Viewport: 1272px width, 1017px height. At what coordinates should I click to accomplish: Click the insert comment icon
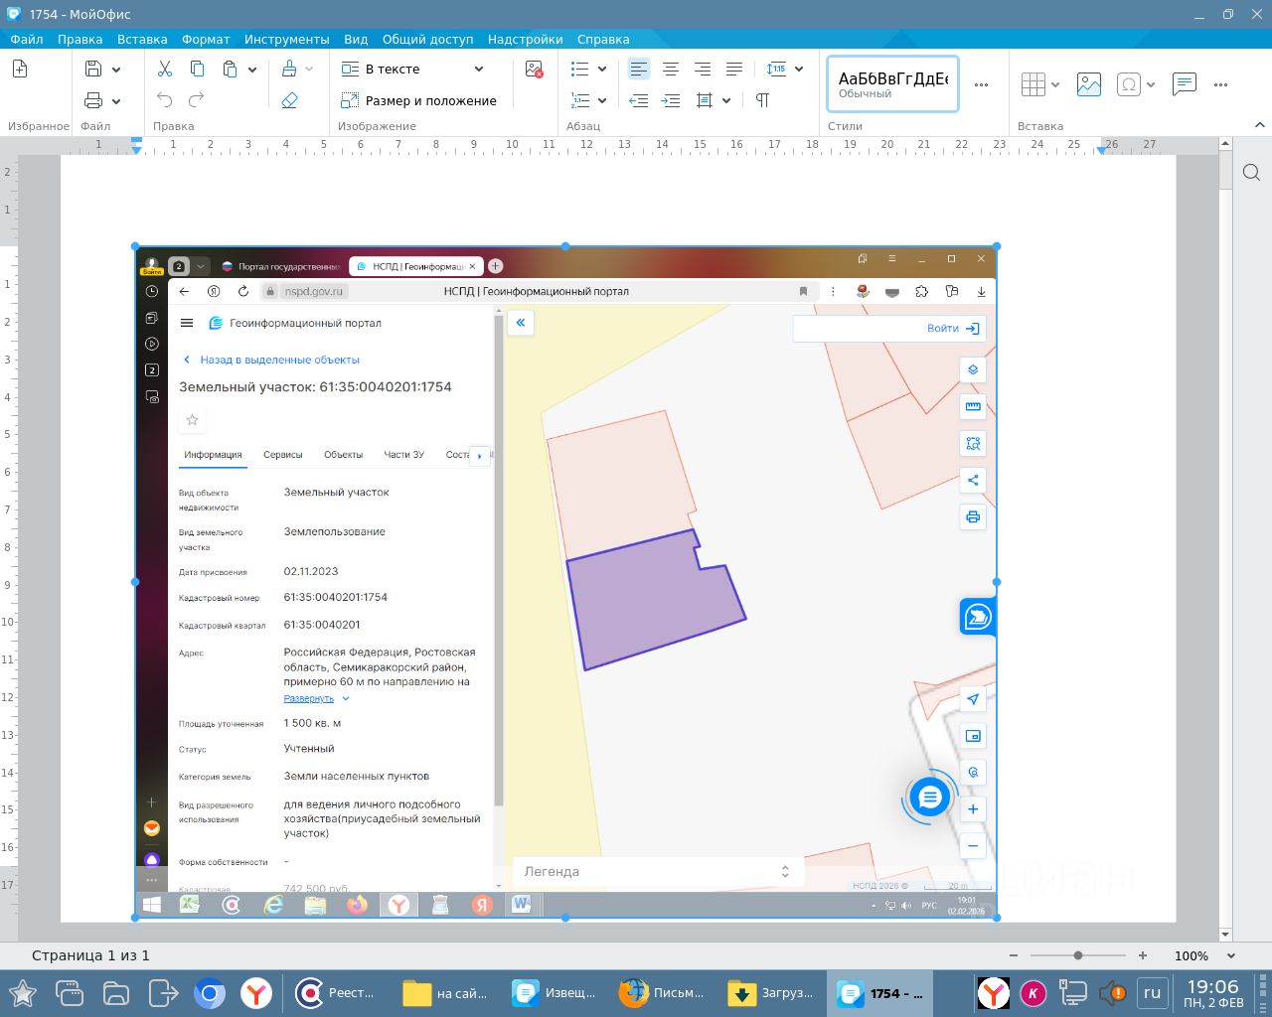pos(1184,84)
